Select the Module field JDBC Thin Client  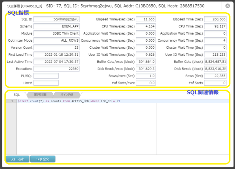(x=57, y=33)
